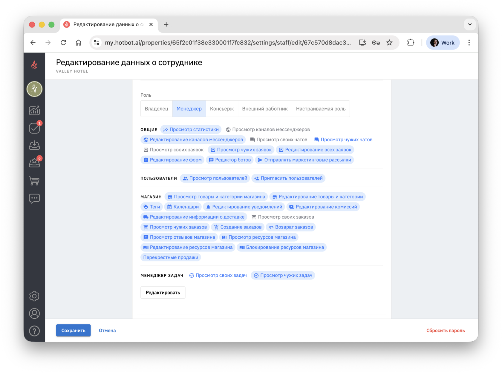Open the starred requests sidebar icon
The image size is (502, 373).
coord(34,163)
